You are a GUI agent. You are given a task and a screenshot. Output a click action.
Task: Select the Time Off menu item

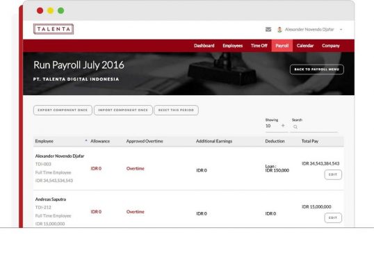coord(259,46)
